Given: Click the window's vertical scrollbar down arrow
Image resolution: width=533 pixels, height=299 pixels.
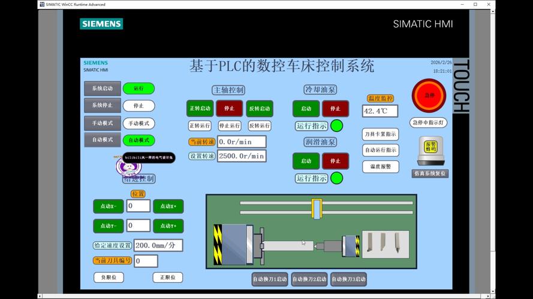Looking at the screenshot, I should [x=493, y=292].
